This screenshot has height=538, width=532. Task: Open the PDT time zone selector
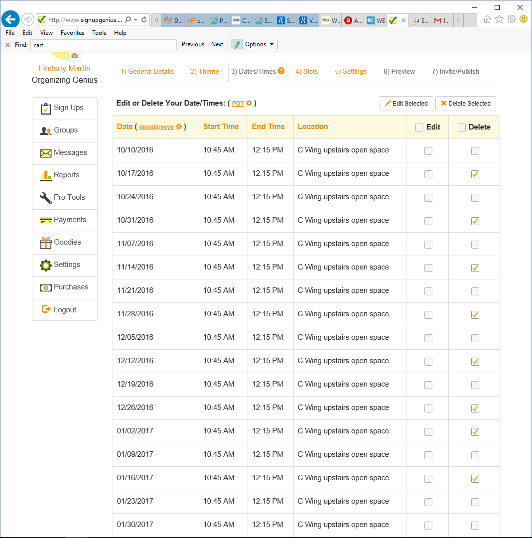click(x=238, y=104)
